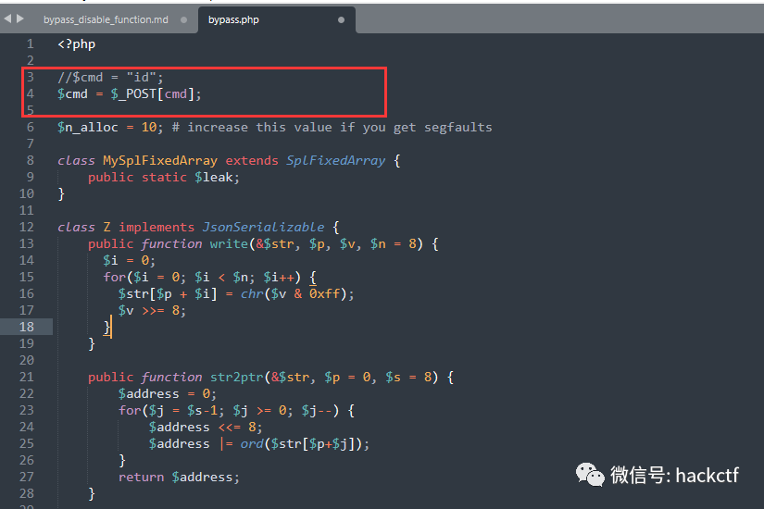Click the chr function call
The image size is (764, 509).
click(252, 293)
